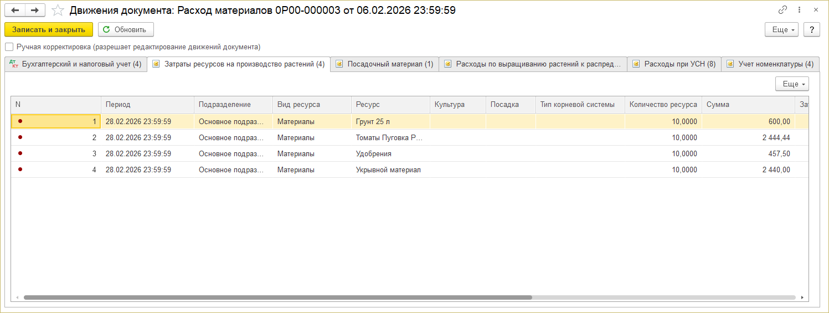
Task: Enable the Ручная корректировка checkbox
Action: pos(9,47)
